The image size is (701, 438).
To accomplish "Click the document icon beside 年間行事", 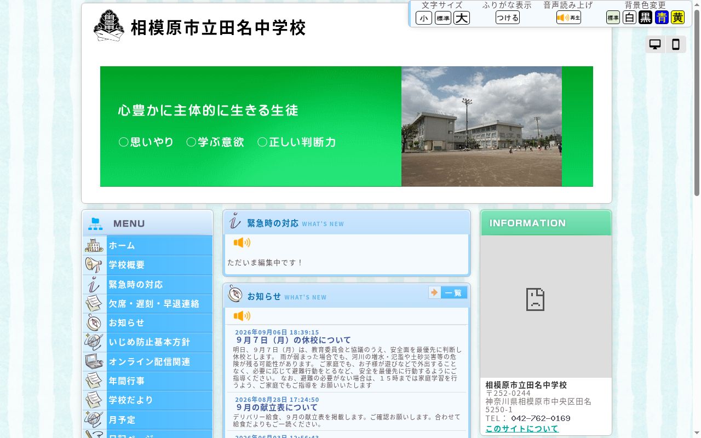I will 94,381.
